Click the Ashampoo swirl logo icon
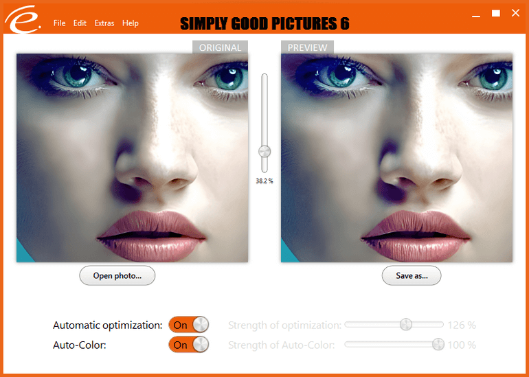The width and height of the screenshot is (529, 377). pyautogui.click(x=23, y=19)
